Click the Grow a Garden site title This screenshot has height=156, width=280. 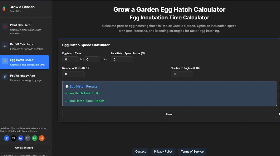click(x=22, y=7)
